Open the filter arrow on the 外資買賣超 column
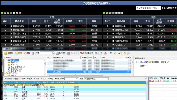 tap(78, 82)
